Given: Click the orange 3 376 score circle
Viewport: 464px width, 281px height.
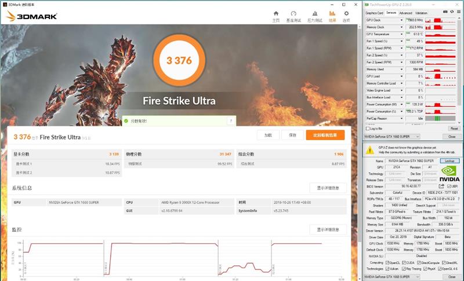Looking at the screenshot, I should pyautogui.click(x=179, y=60).
